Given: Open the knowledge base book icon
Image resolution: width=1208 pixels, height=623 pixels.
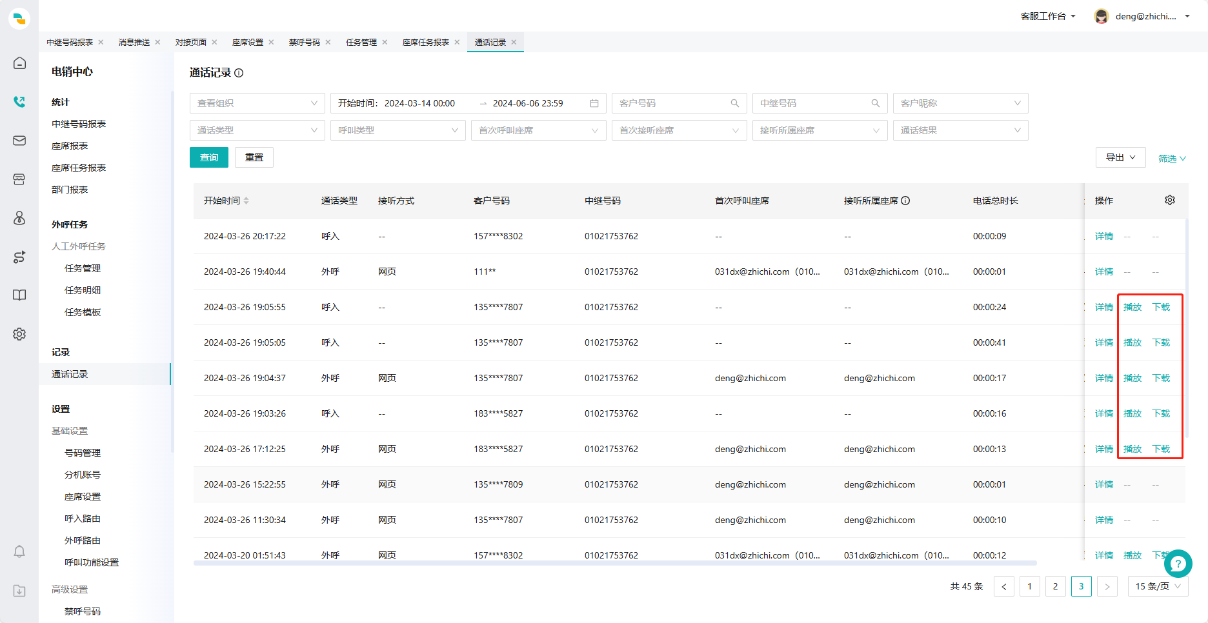Looking at the screenshot, I should pos(19,295).
